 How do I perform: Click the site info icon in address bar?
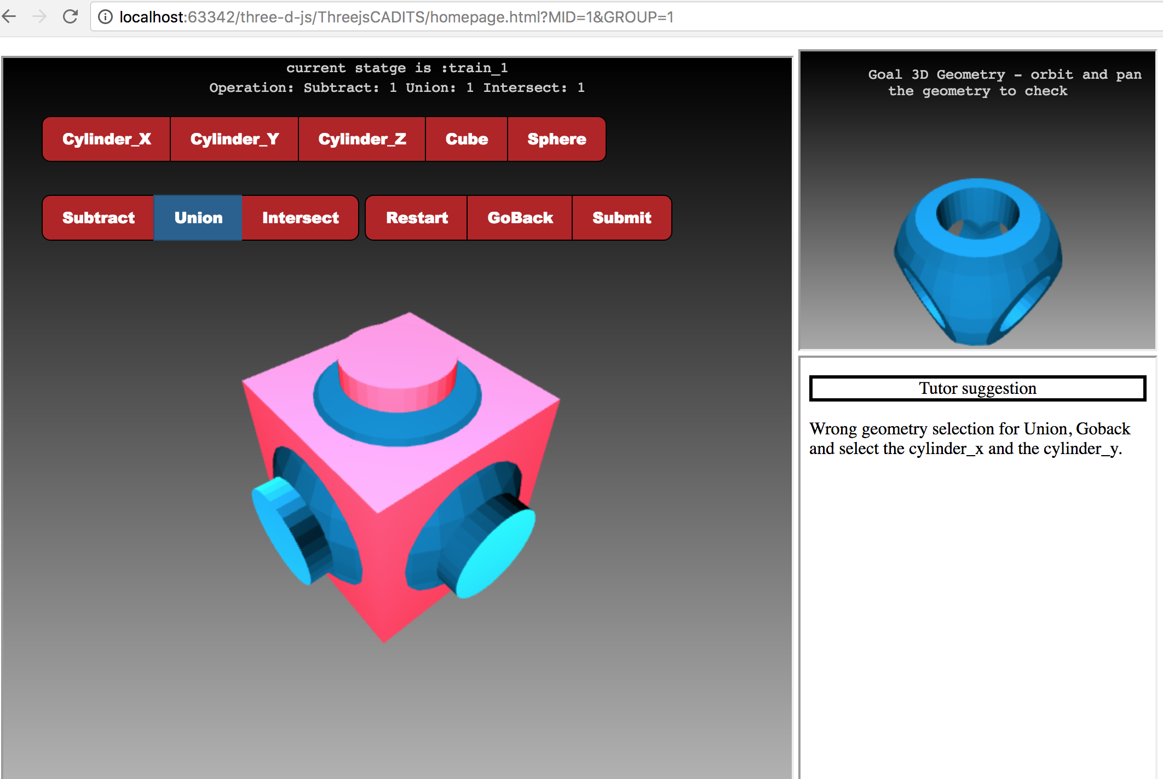pos(105,17)
